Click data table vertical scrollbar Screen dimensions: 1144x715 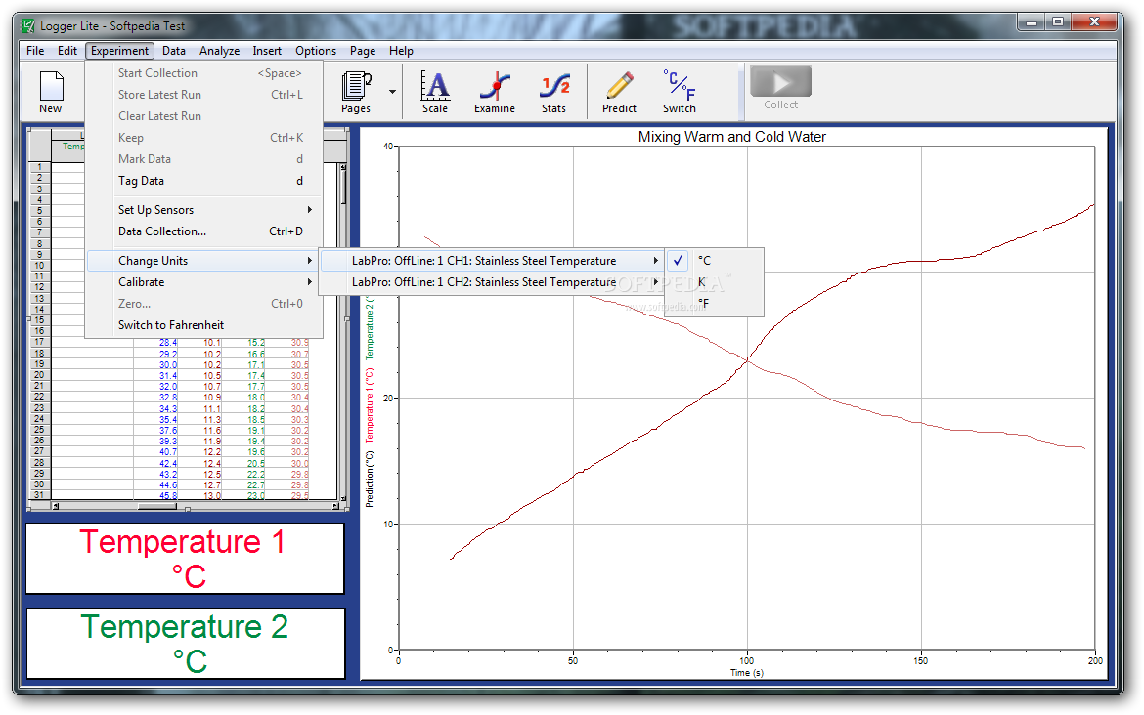pyautogui.click(x=343, y=331)
